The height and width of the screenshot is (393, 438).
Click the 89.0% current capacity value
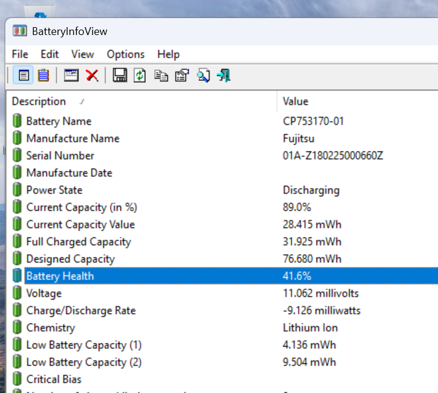click(x=296, y=208)
